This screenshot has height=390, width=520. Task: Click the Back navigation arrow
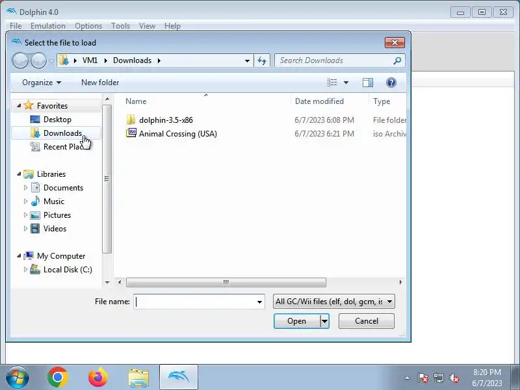point(20,60)
